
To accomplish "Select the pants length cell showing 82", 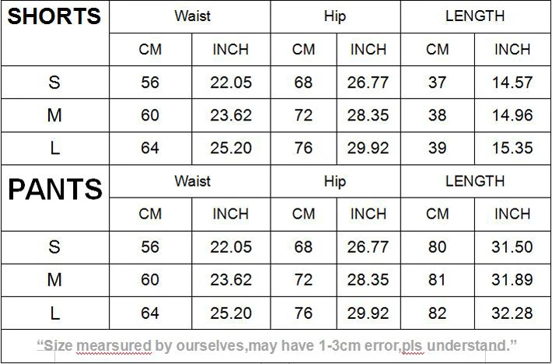I will tap(438, 313).
